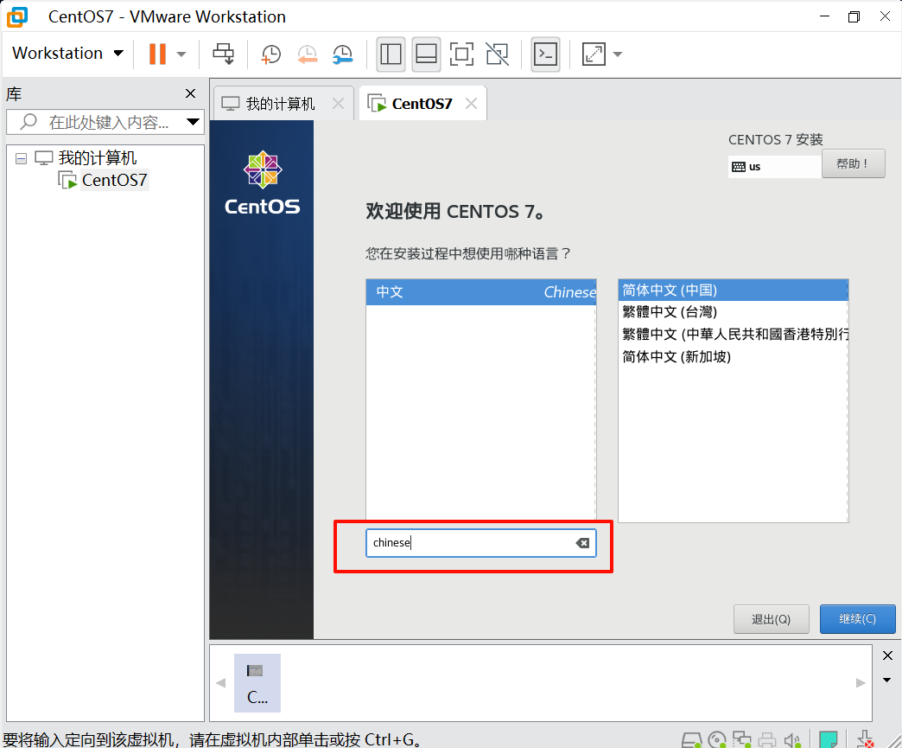Maximize the VMware Workstation window

(x=854, y=16)
